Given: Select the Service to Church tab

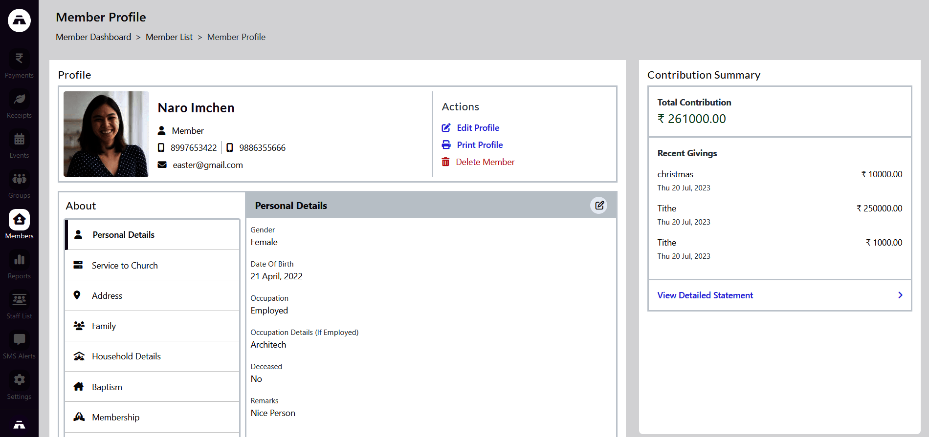Looking at the screenshot, I should (125, 266).
